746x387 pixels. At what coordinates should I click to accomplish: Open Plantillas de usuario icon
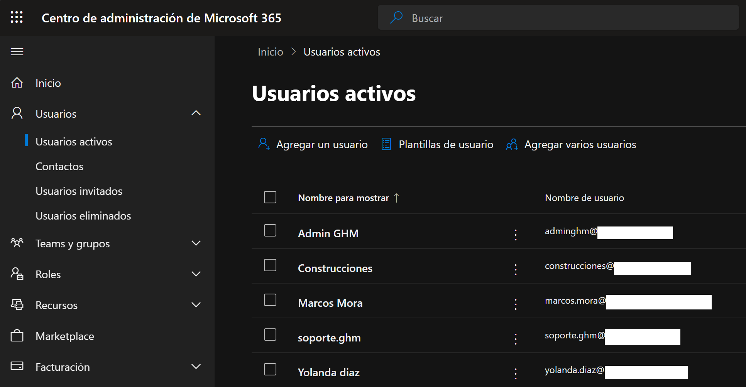tap(386, 144)
